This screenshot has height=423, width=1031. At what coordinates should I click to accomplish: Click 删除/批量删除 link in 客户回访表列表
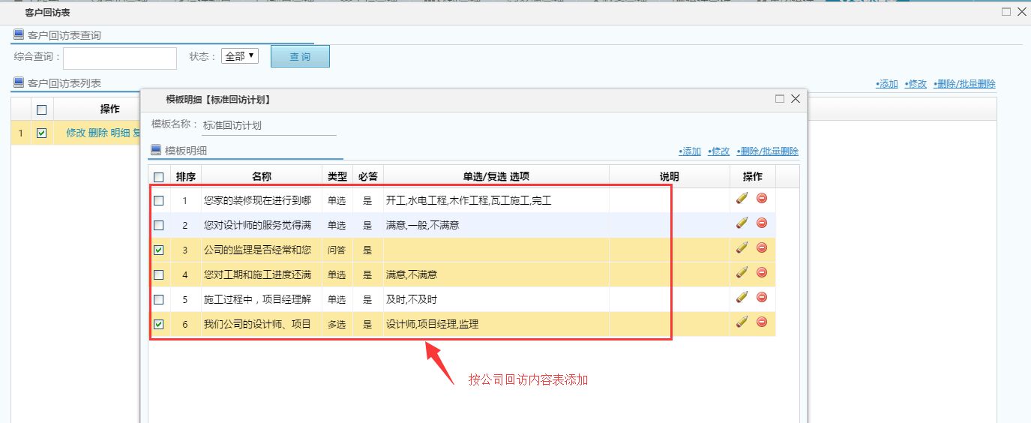point(964,84)
